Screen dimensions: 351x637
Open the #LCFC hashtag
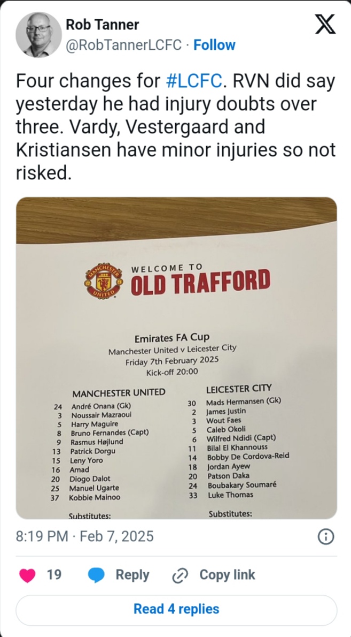(194, 82)
